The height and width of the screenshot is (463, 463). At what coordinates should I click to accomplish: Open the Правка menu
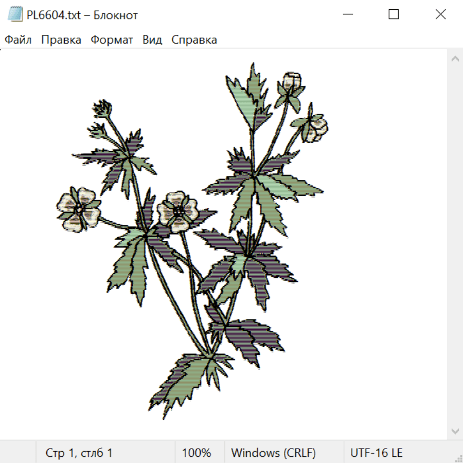point(61,40)
